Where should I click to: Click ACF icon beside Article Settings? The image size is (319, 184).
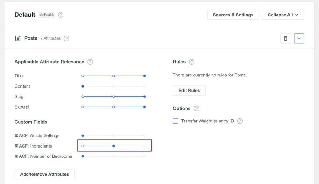16,135
